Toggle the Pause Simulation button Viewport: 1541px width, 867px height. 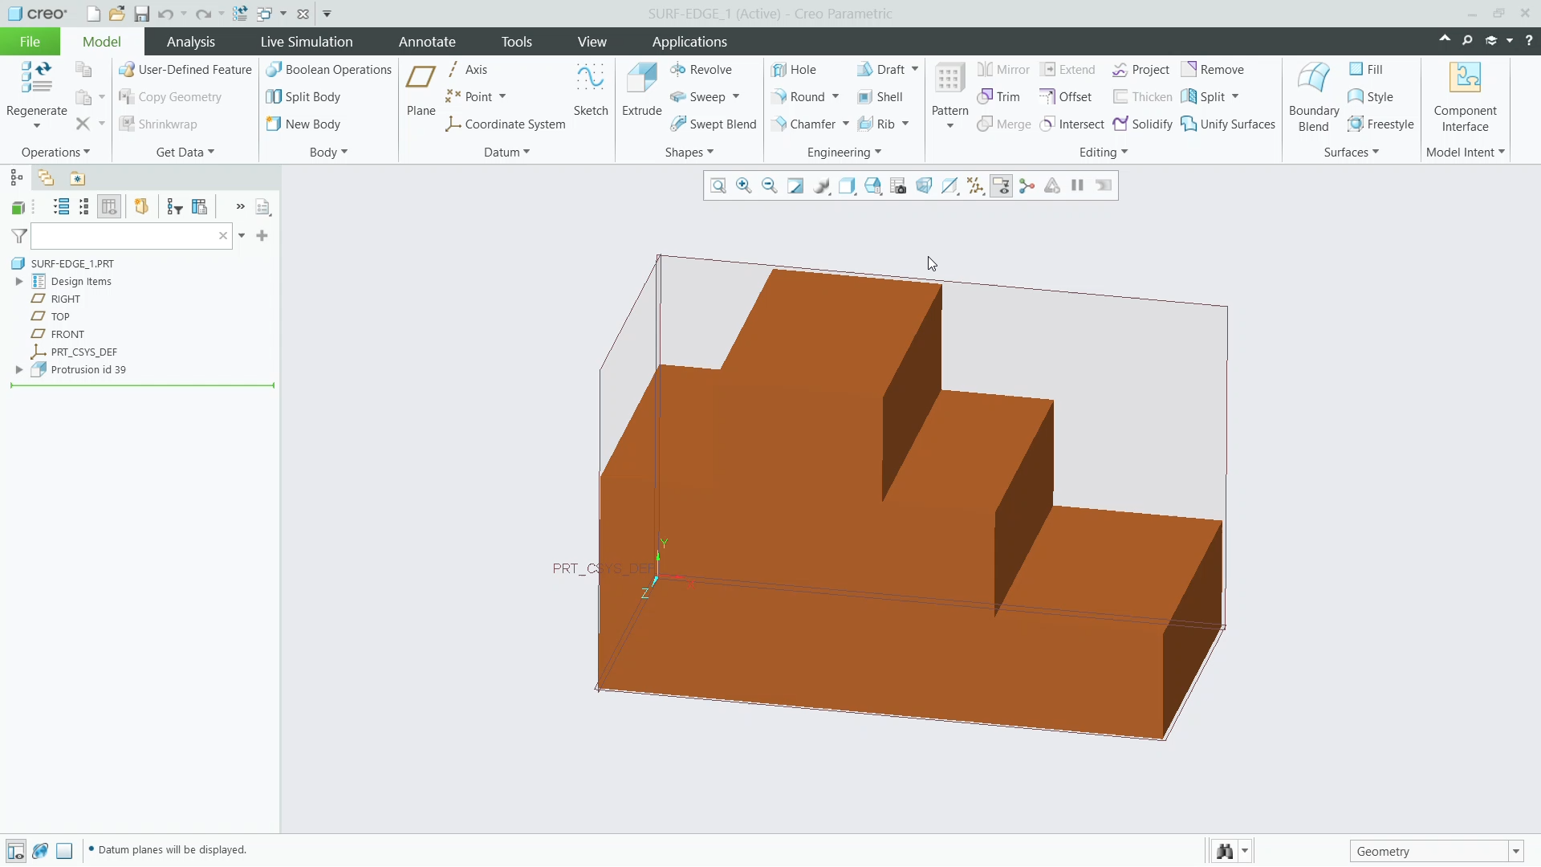tap(1078, 186)
